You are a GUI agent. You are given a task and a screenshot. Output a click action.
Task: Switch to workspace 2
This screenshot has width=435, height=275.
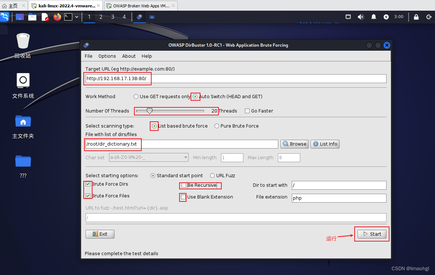pyautogui.click(x=101, y=17)
